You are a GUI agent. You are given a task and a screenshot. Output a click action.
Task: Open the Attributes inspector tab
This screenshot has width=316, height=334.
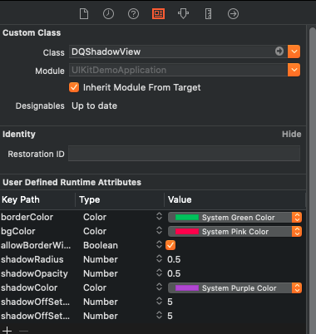click(183, 13)
